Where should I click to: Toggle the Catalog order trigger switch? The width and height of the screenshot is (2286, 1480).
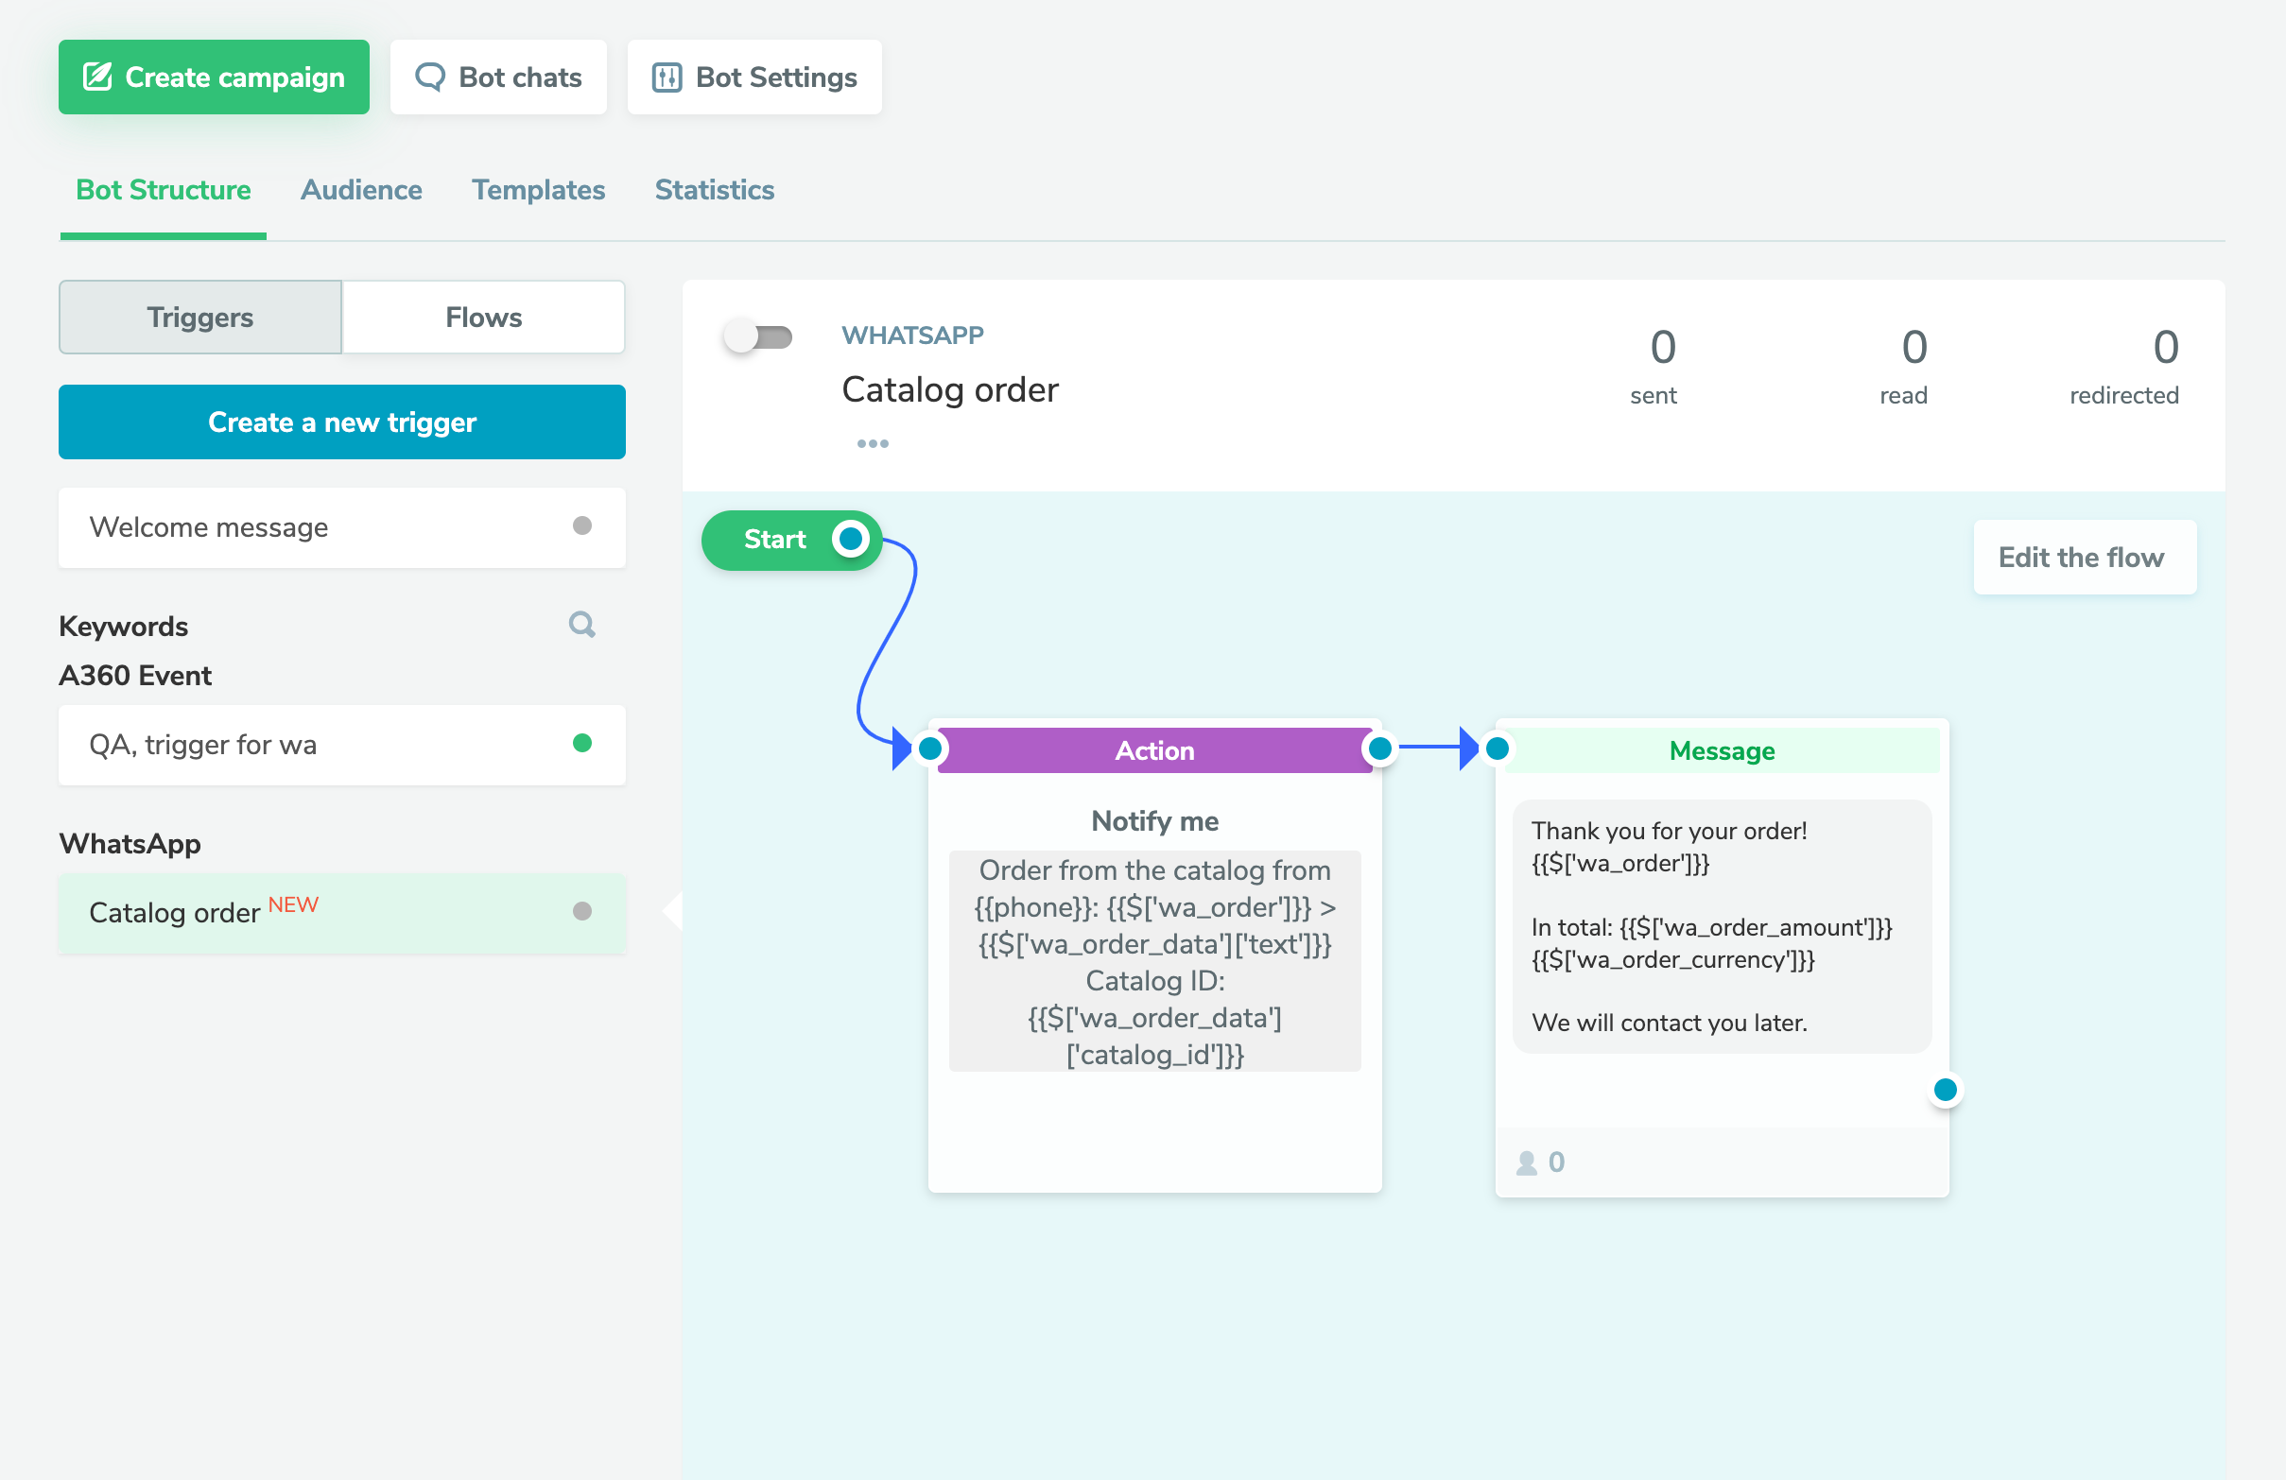[758, 337]
